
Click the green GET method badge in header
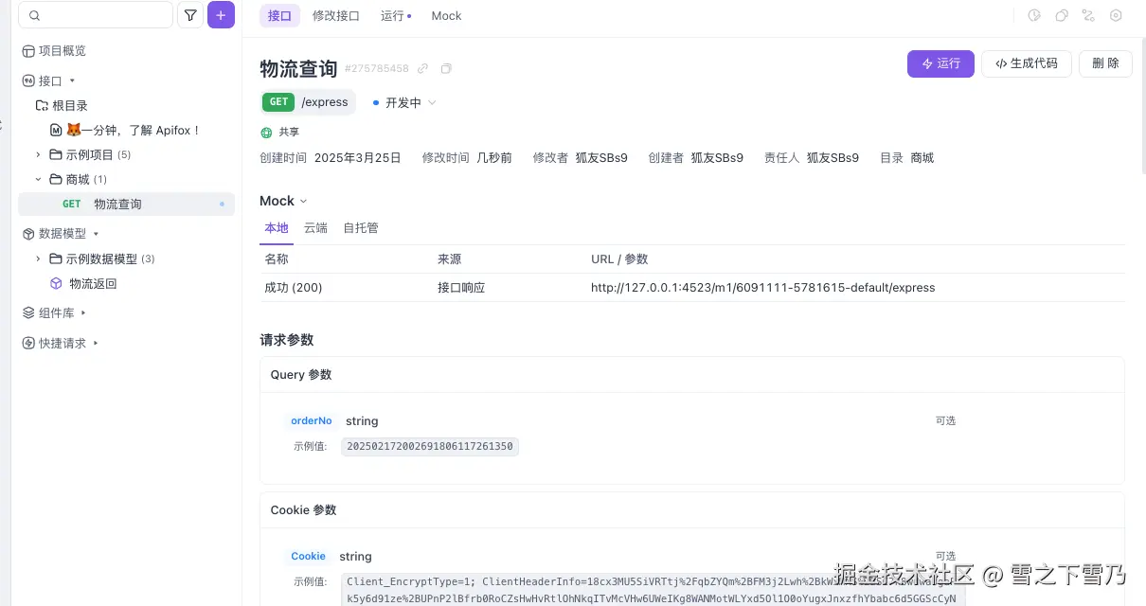click(278, 102)
